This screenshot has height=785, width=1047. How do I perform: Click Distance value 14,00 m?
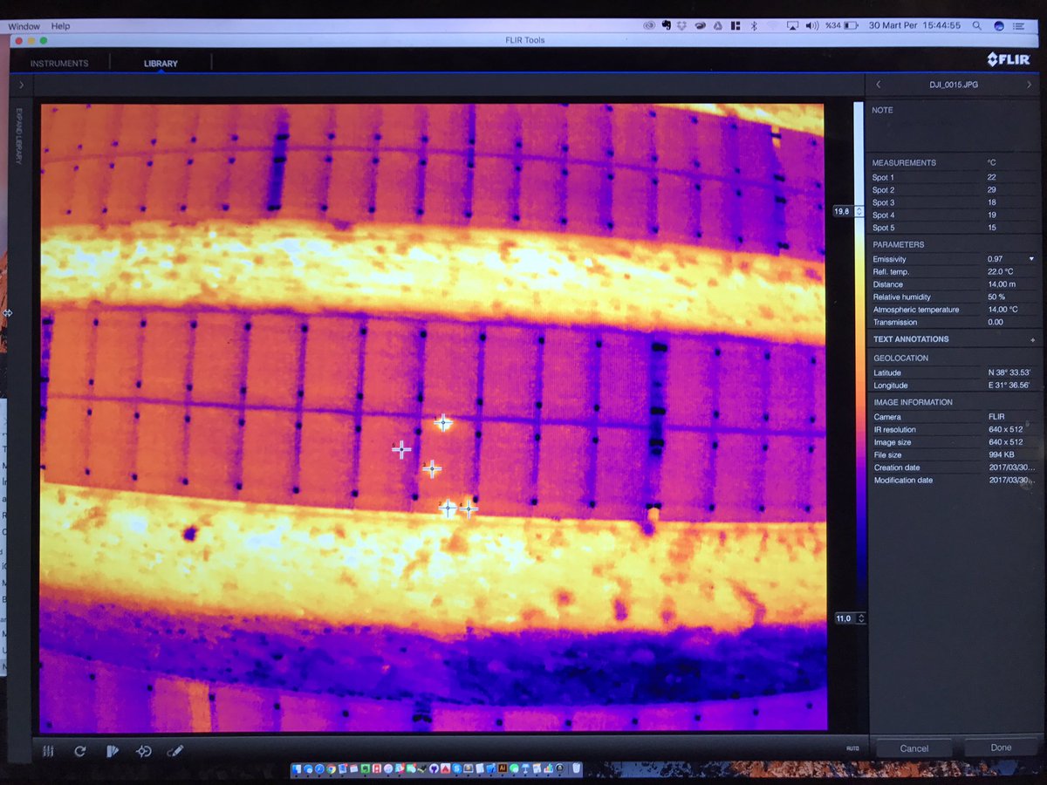[1002, 284]
